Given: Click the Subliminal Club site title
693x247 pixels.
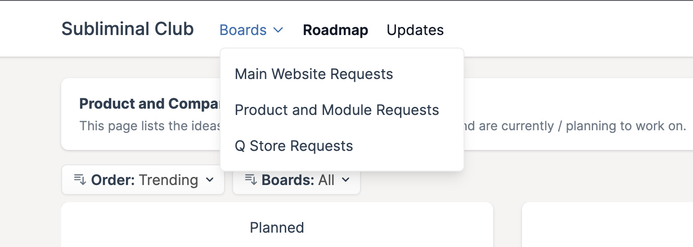Looking at the screenshot, I should (128, 29).
